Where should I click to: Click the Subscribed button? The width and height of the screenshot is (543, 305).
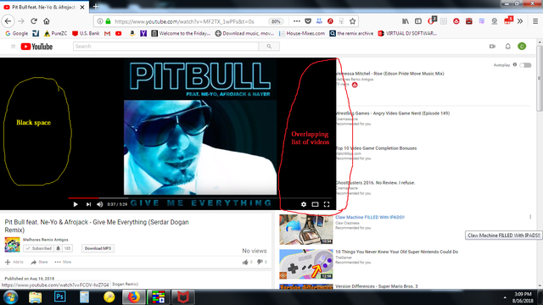(39, 248)
